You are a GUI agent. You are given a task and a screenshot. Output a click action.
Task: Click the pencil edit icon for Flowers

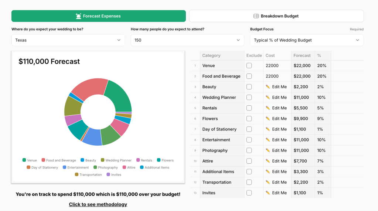(268, 119)
